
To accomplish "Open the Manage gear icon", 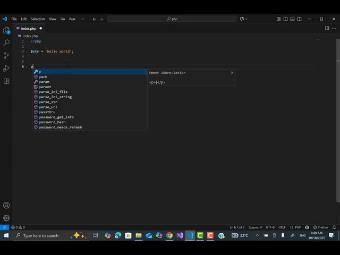I will [6, 218].
